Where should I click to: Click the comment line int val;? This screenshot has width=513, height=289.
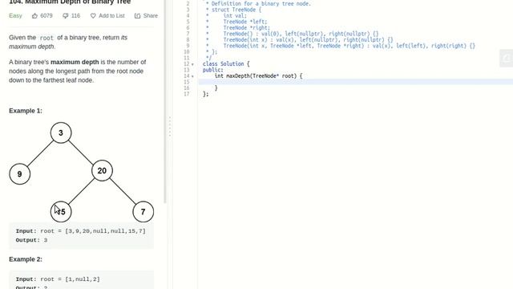(235, 16)
